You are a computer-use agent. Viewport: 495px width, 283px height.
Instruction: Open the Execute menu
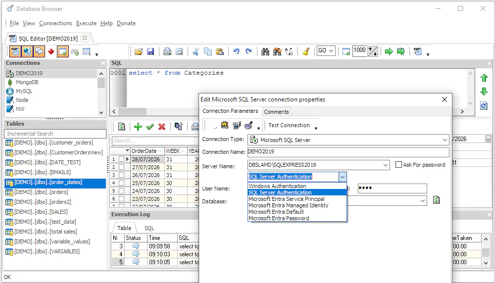pos(86,23)
